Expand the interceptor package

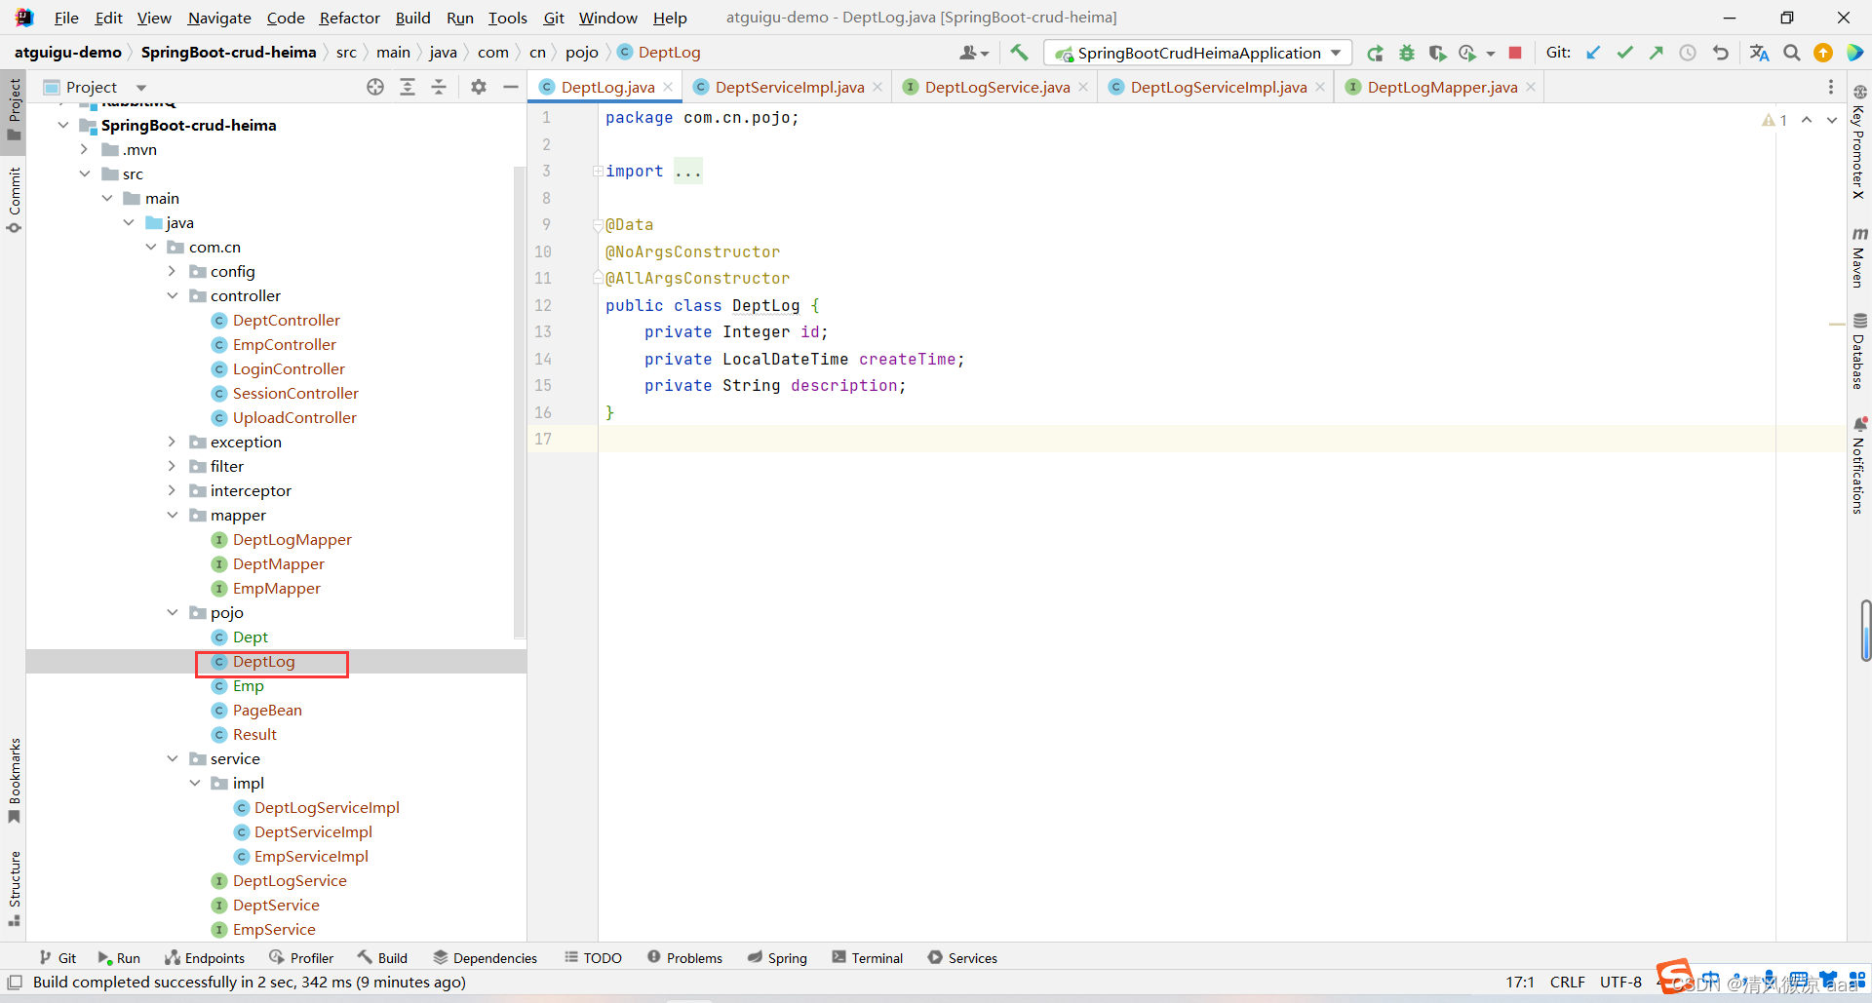point(173,490)
